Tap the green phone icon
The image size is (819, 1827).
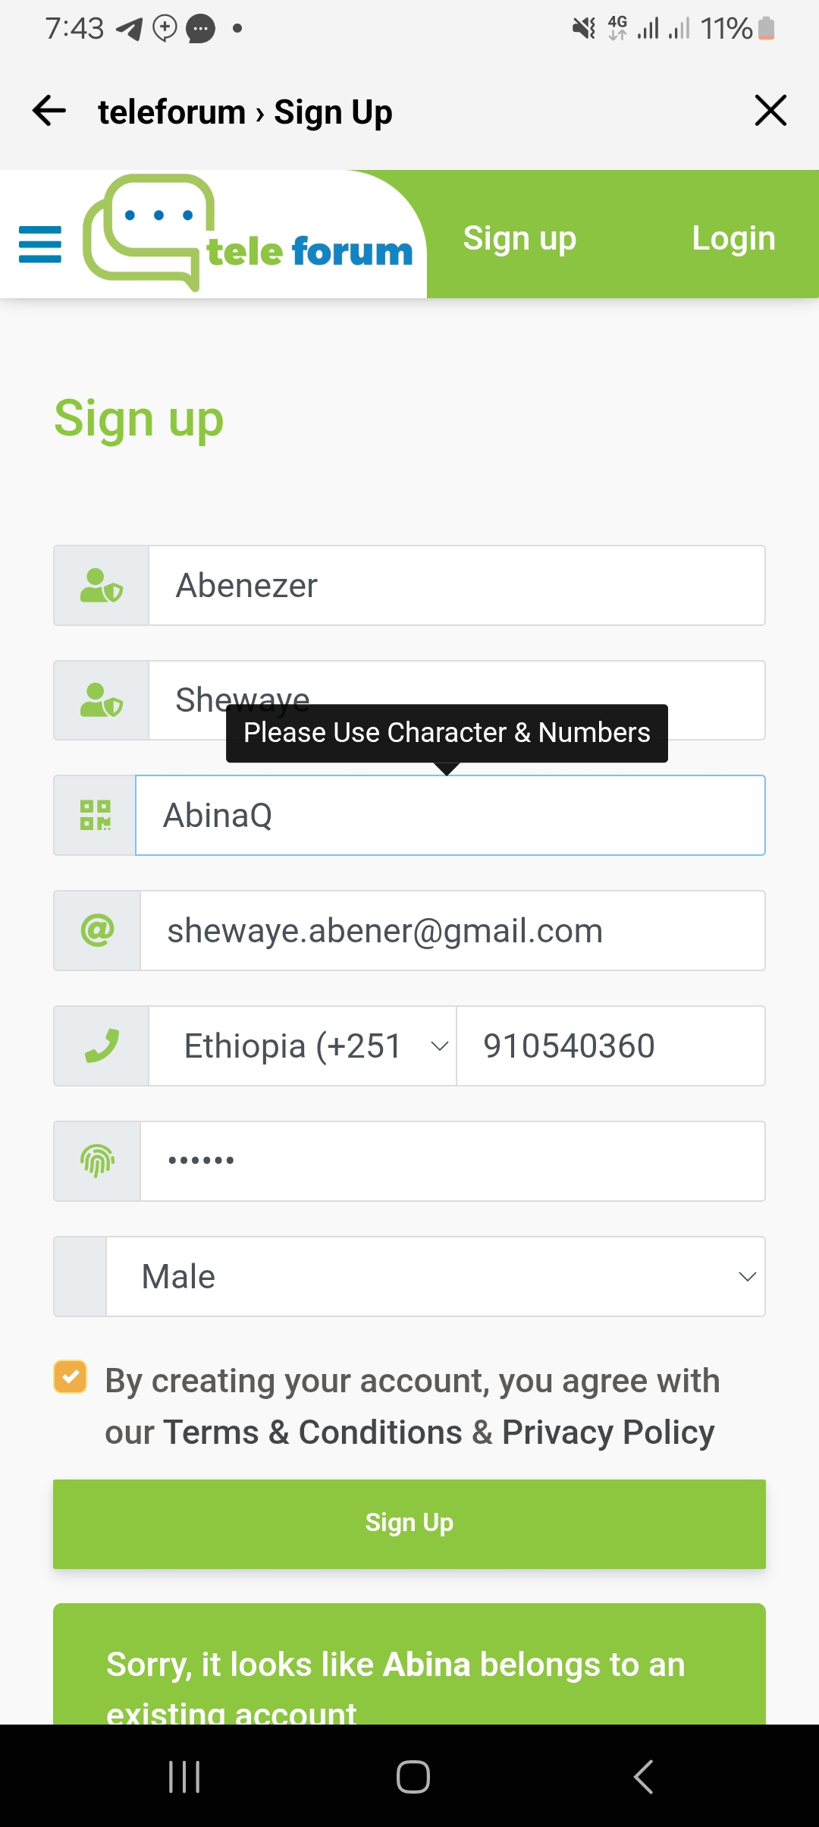102,1046
